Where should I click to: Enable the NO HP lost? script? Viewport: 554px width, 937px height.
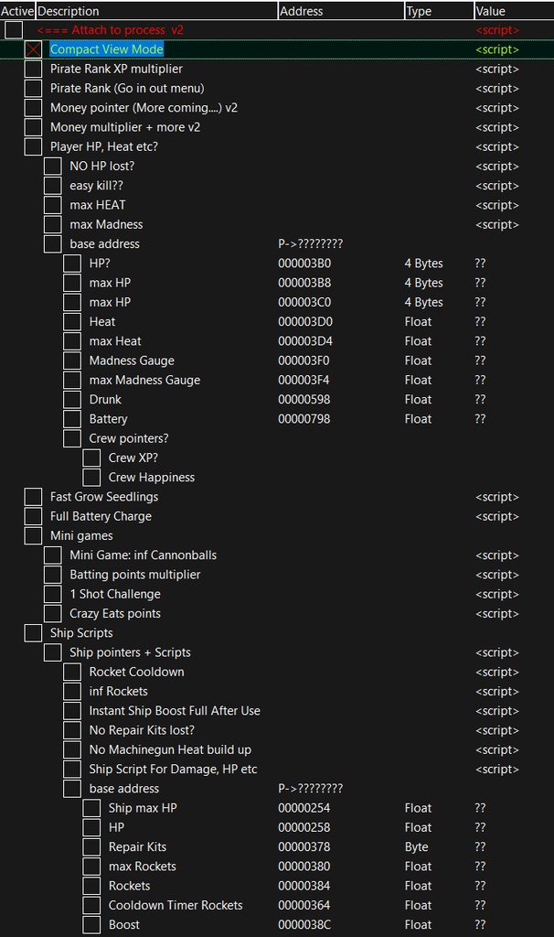click(53, 167)
